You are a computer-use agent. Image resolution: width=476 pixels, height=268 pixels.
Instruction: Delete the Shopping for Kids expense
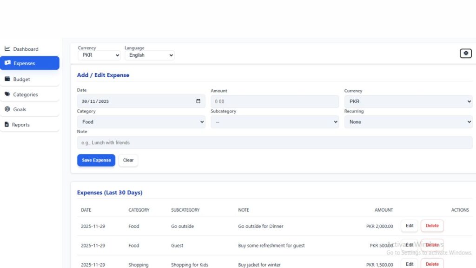(x=432, y=264)
